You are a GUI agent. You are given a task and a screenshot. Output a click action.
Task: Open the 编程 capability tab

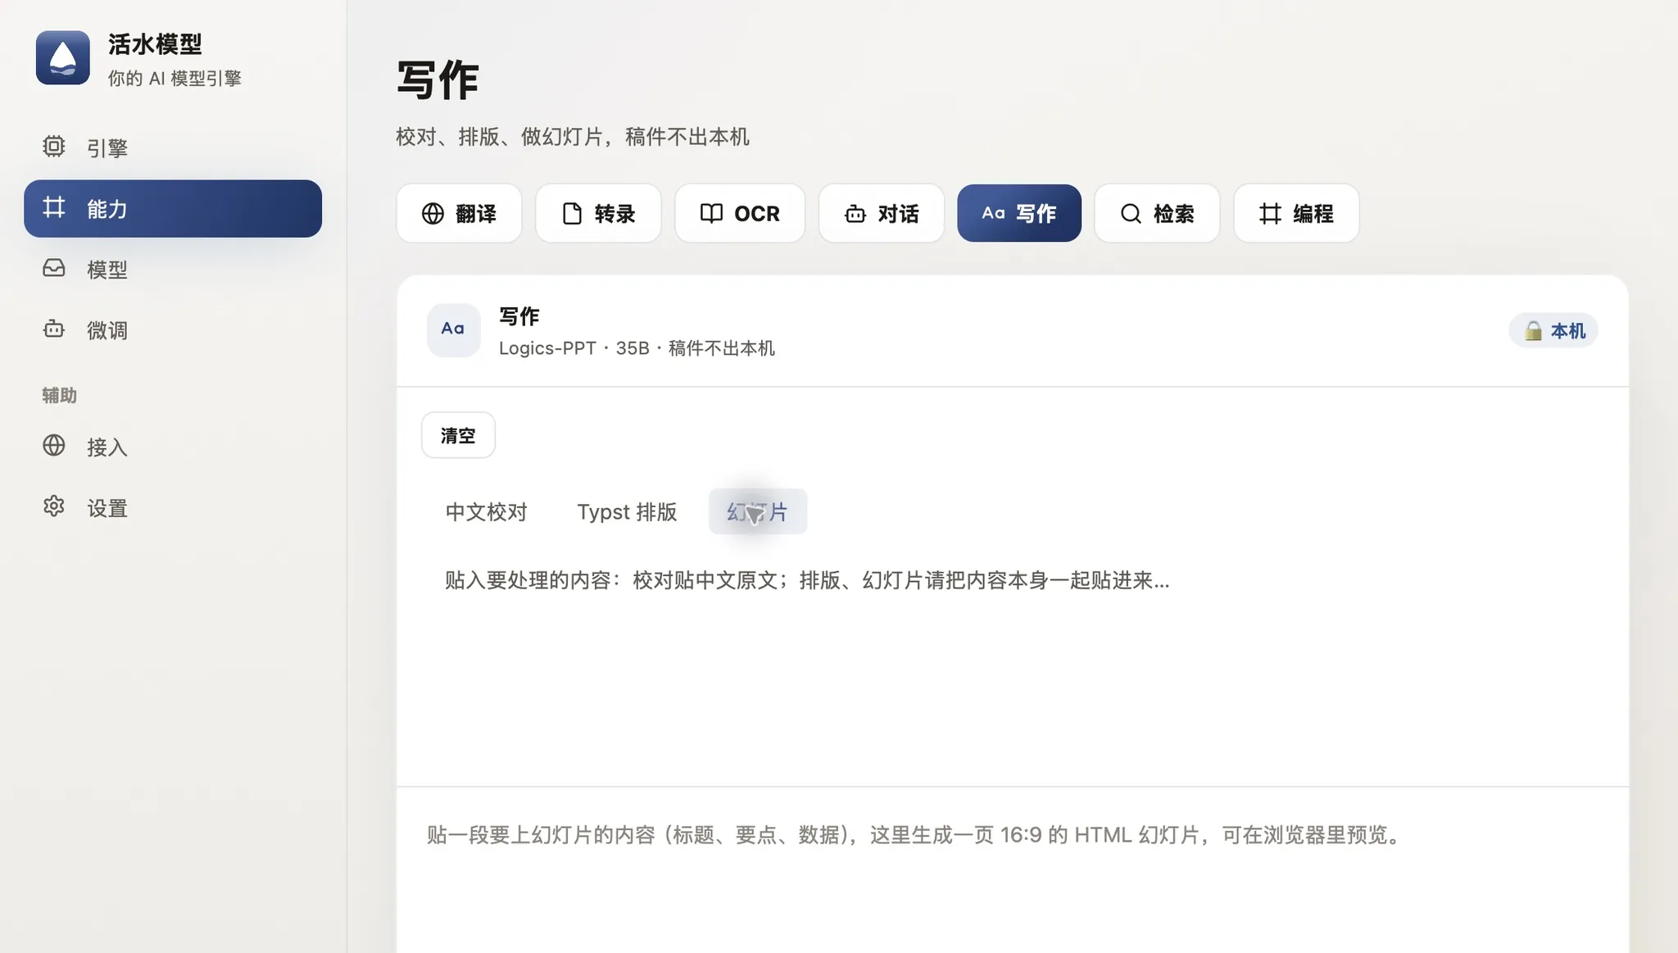point(1296,213)
